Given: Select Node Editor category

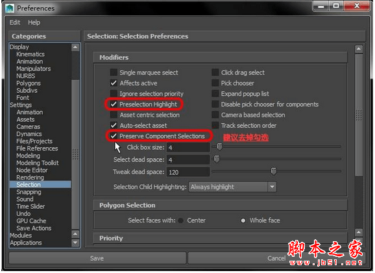Looking at the screenshot, I should 32,170.
